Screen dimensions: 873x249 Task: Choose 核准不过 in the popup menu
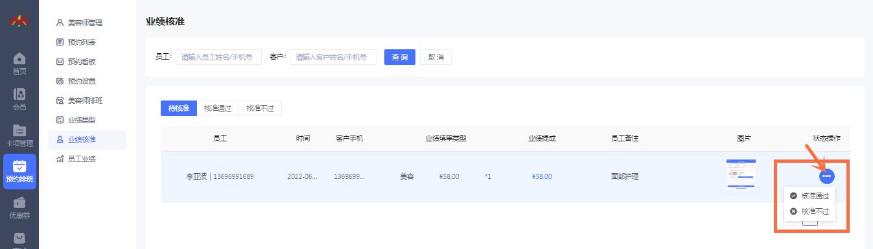pyautogui.click(x=809, y=211)
